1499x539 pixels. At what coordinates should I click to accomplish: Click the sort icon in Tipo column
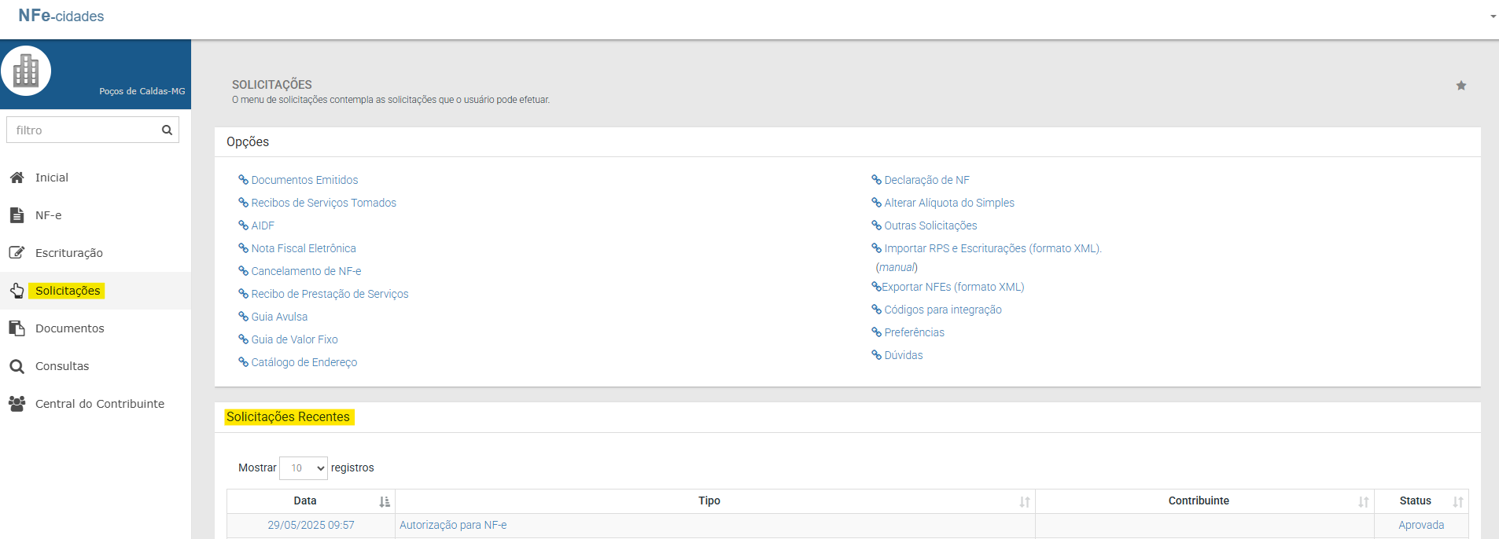(1024, 502)
